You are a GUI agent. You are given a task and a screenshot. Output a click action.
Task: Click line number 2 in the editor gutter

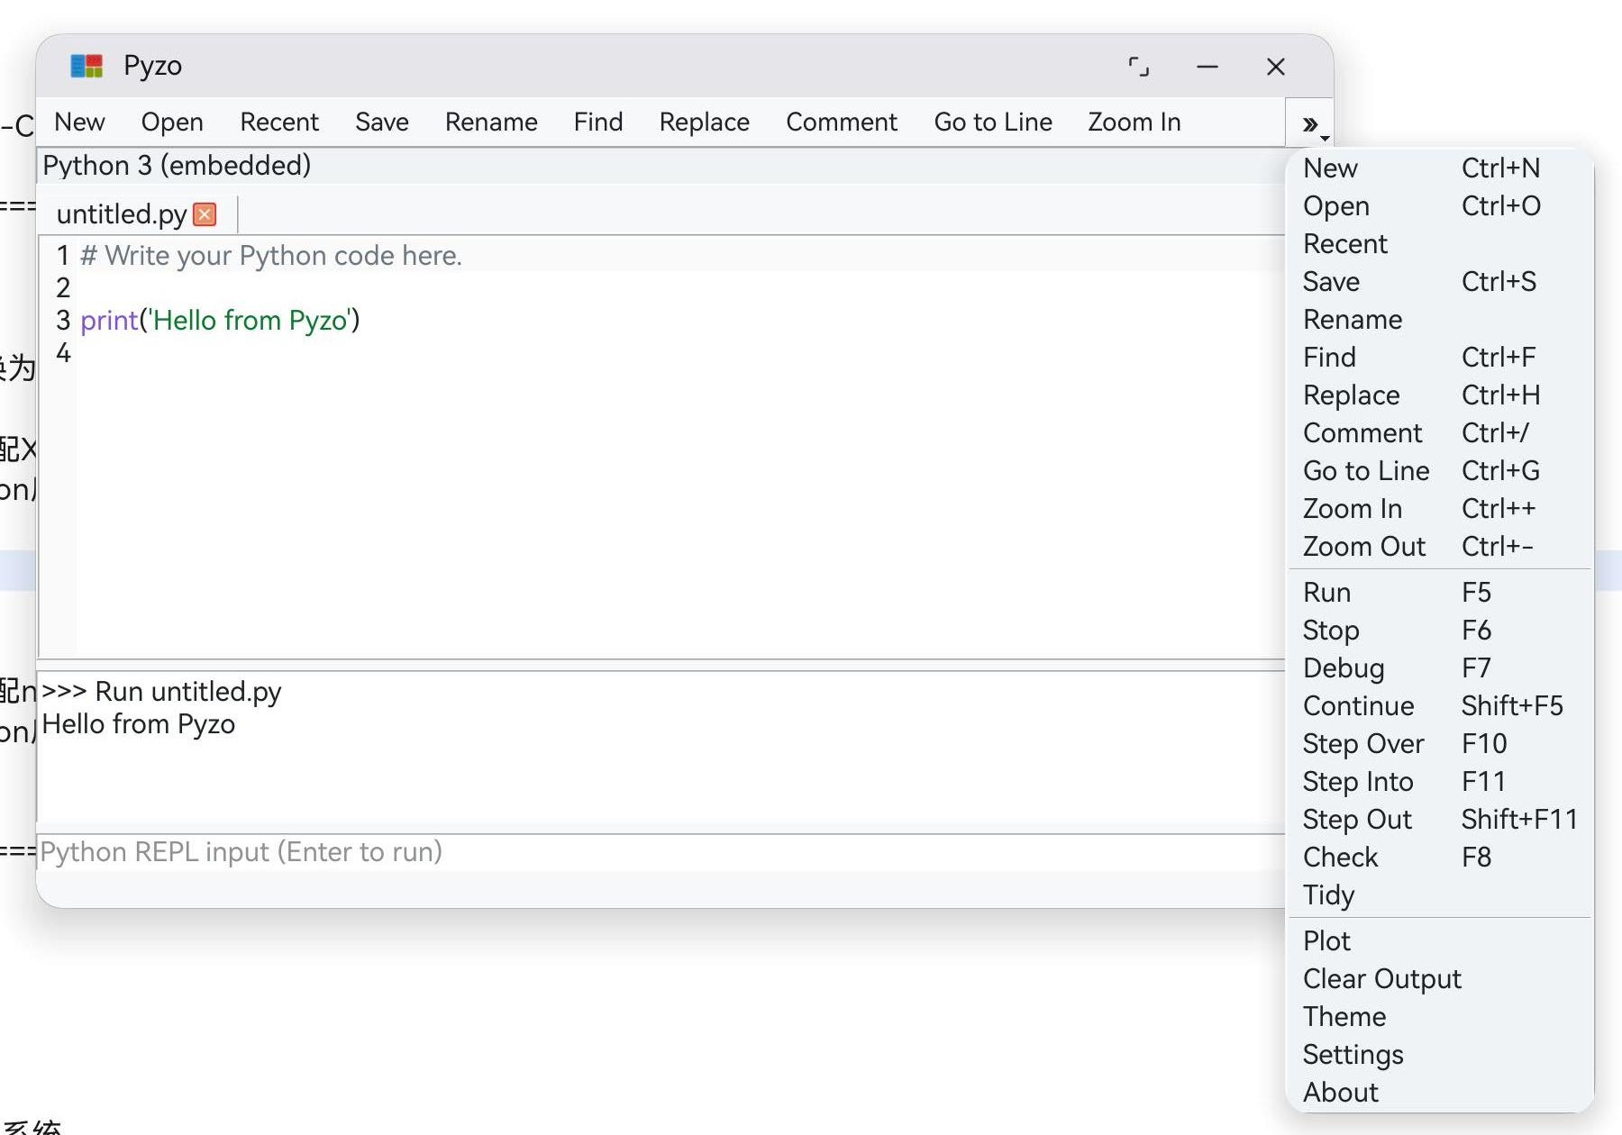tap(63, 288)
